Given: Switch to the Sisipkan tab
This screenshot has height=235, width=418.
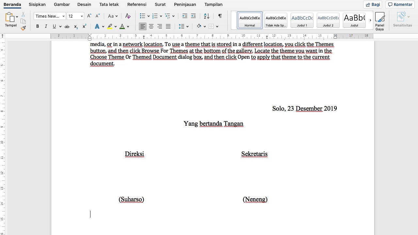Looking at the screenshot, I should (x=37, y=5).
